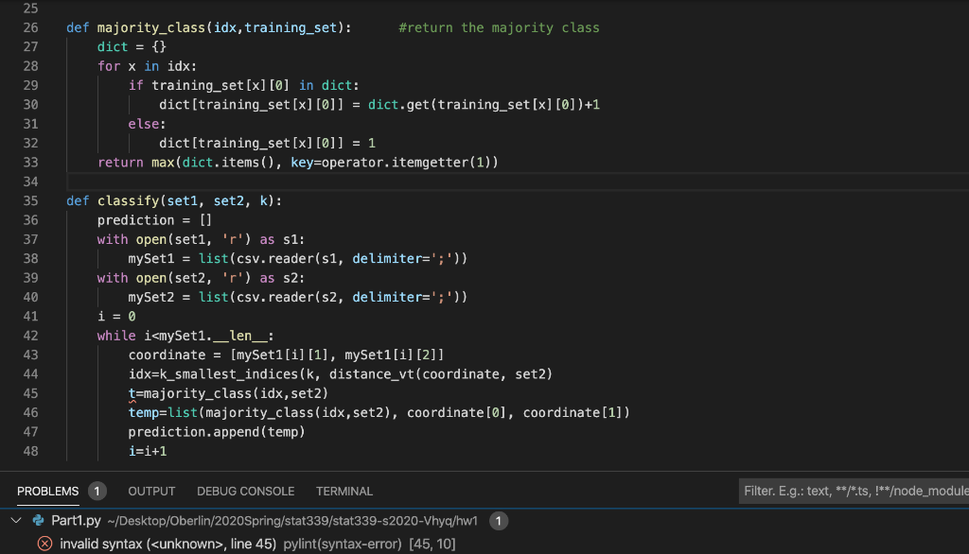Click the problems filter input field
969x554 pixels.
pos(850,491)
